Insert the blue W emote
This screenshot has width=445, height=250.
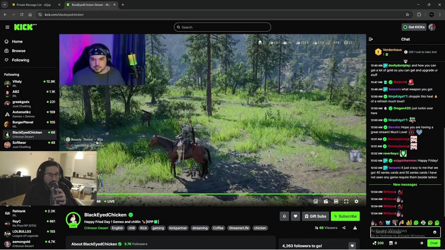388,223
